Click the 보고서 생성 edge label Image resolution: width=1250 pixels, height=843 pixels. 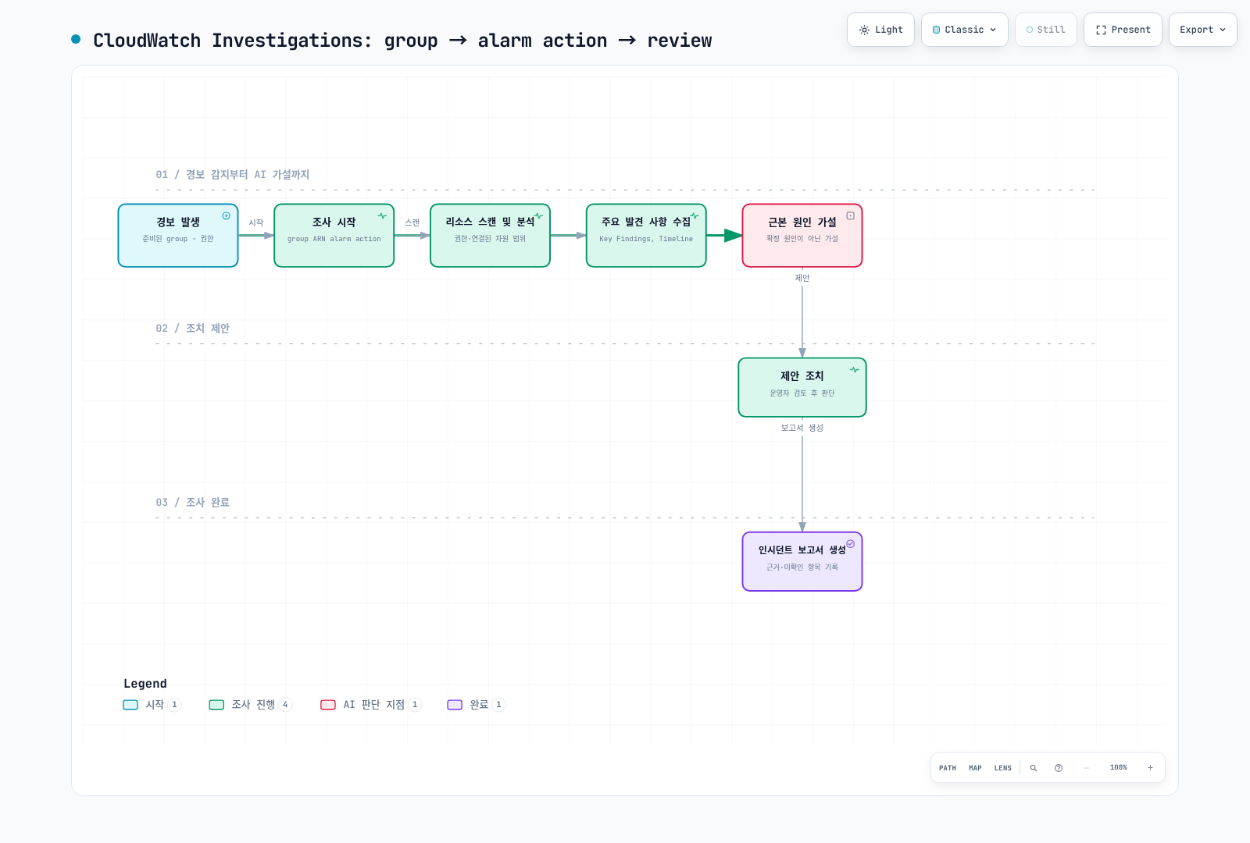[x=802, y=428]
